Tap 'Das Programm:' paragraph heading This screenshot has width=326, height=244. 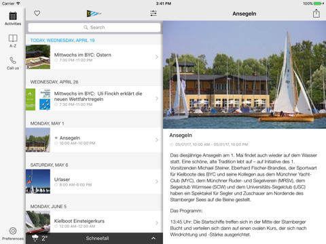point(186,211)
